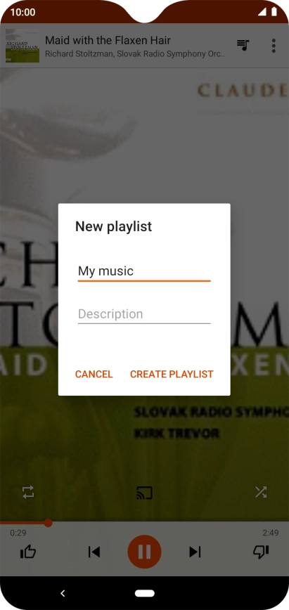This screenshot has height=610, width=289.
Task: Tap the album art thumbnail in header
Action: [x=23, y=46]
